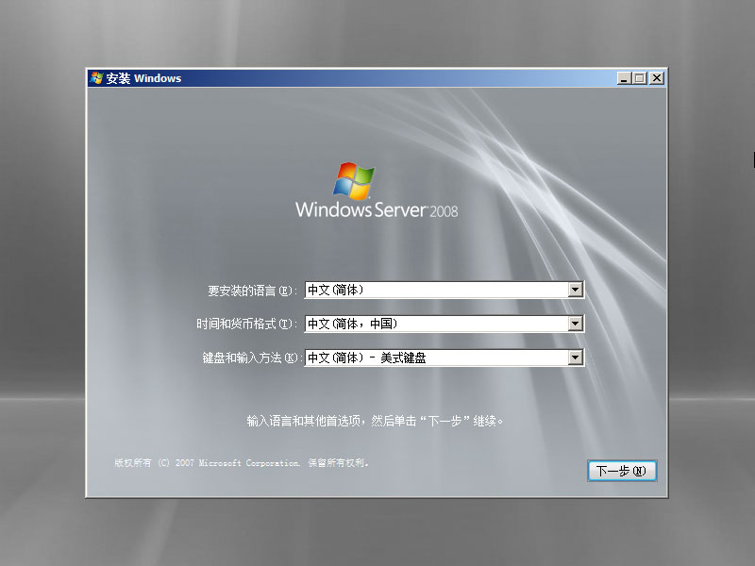Click the 输入语言和其他首选项 instruction text

click(x=375, y=421)
